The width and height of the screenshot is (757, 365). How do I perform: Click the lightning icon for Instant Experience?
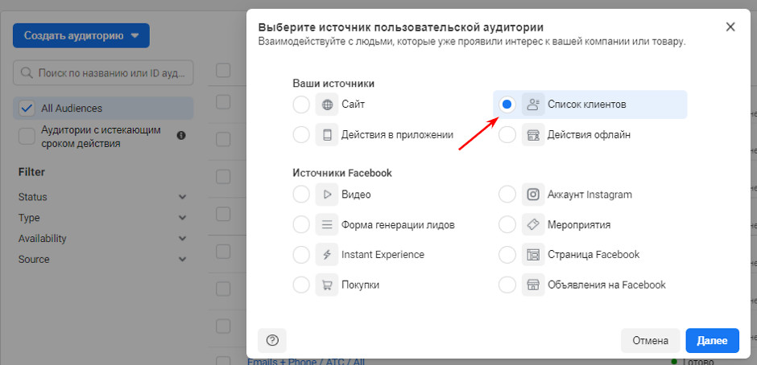[327, 255]
